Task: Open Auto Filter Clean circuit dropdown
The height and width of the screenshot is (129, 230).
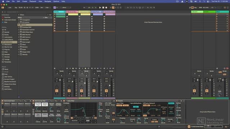Action: [88, 118]
